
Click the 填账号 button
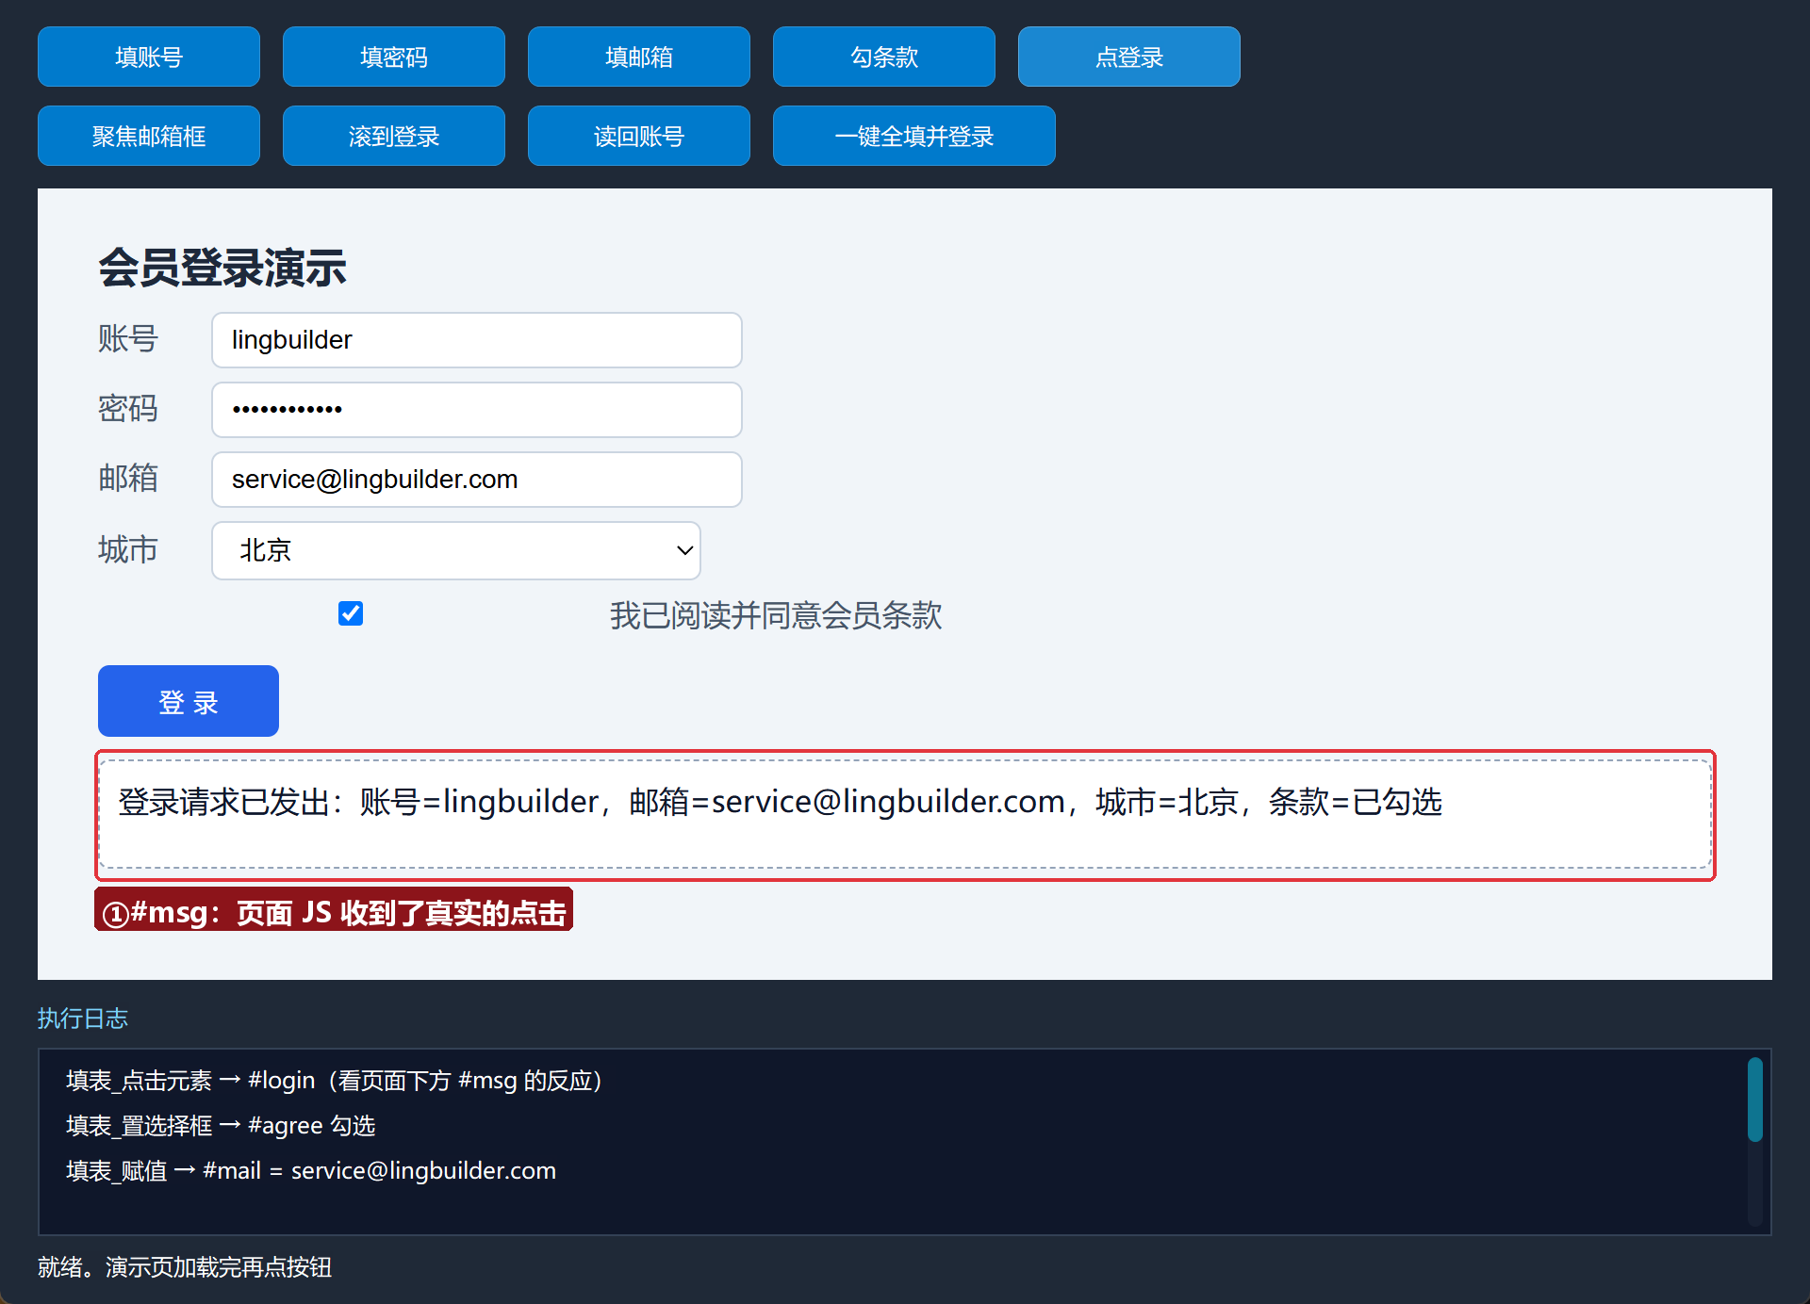[x=149, y=57]
